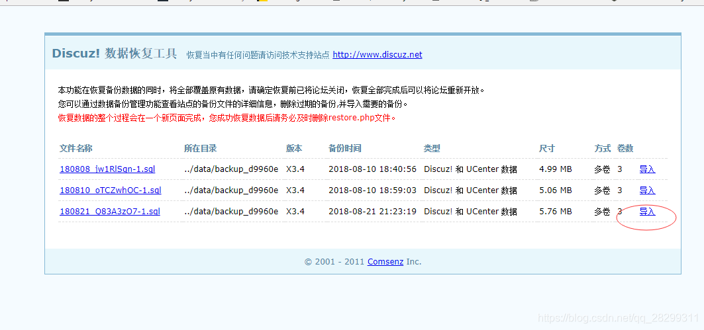Select the backup time 2018-08-10 18:40:56

pyautogui.click(x=373, y=169)
